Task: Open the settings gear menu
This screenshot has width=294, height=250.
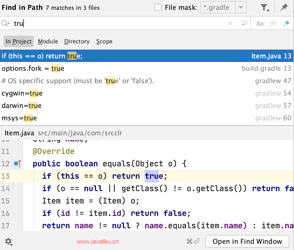Action: tap(9, 242)
